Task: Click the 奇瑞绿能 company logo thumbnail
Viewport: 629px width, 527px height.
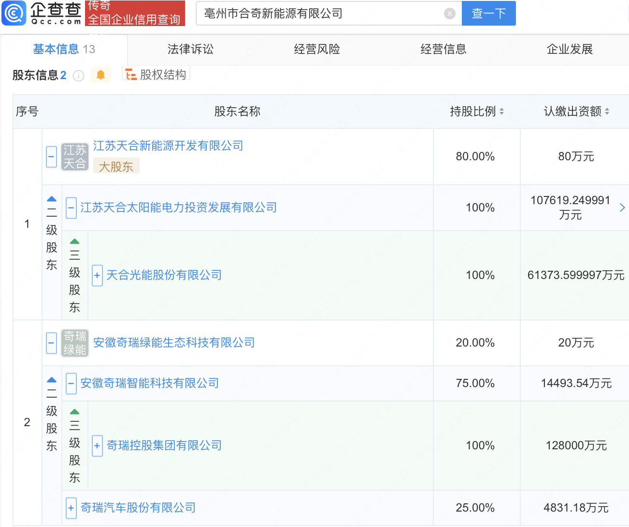Action: click(x=75, y=343)
